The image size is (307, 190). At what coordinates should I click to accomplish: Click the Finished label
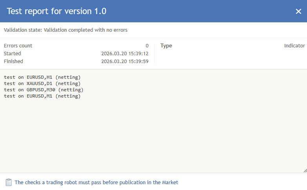[x=14, y=61]
